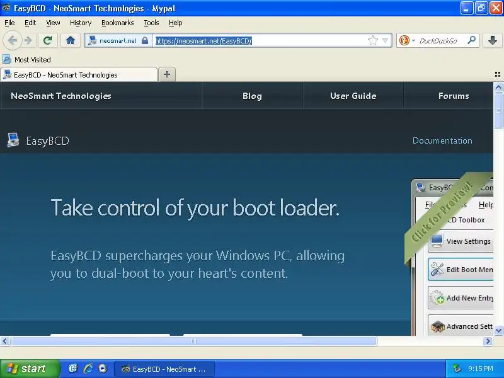The height and width of the screenshot is (378, 504).
Task: Launch Internet Explorer from quick launch
Action: pos(88,369)
